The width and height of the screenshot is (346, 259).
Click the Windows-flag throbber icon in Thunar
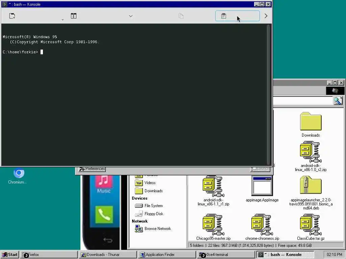[335, 91]
